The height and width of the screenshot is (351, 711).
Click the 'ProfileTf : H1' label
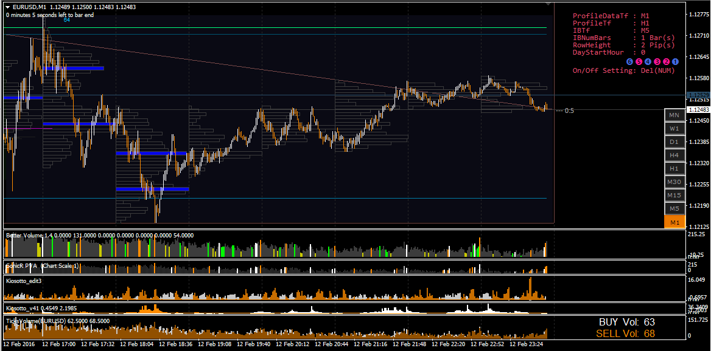pos(611,23)
